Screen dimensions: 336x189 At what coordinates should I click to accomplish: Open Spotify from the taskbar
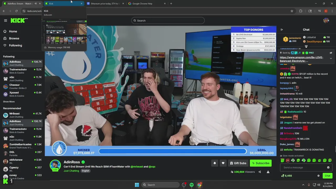192,185
